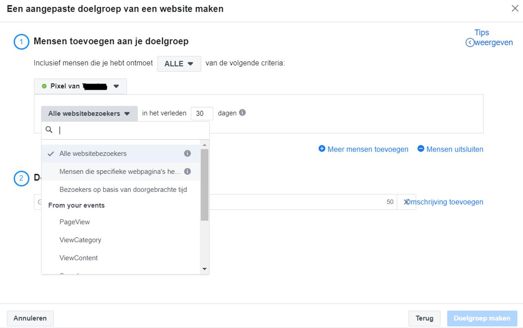The image size is (523, 328).
Task: Select Bezoekers op basis van doorgebrachte tijd
Action: point(121,189)
